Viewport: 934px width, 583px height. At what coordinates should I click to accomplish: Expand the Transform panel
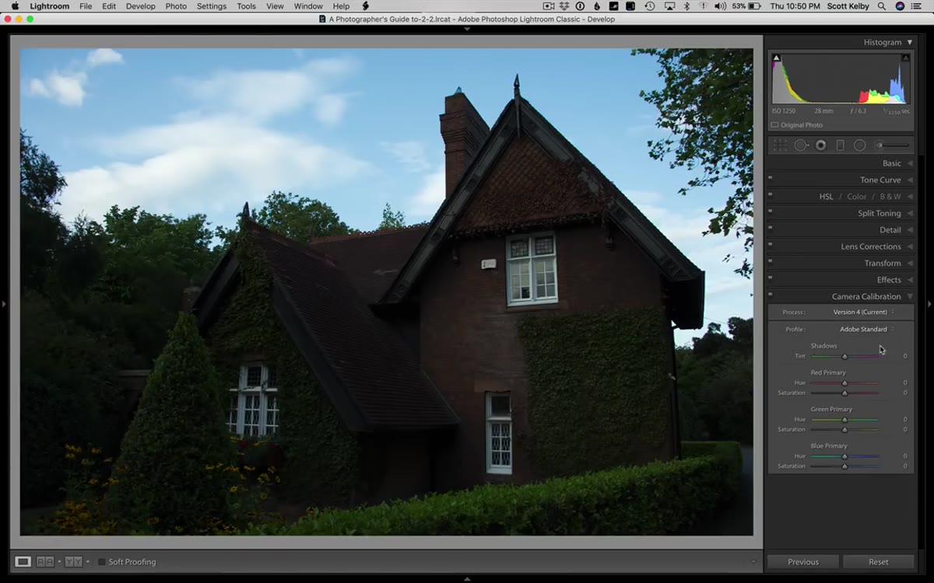[910, 264]
